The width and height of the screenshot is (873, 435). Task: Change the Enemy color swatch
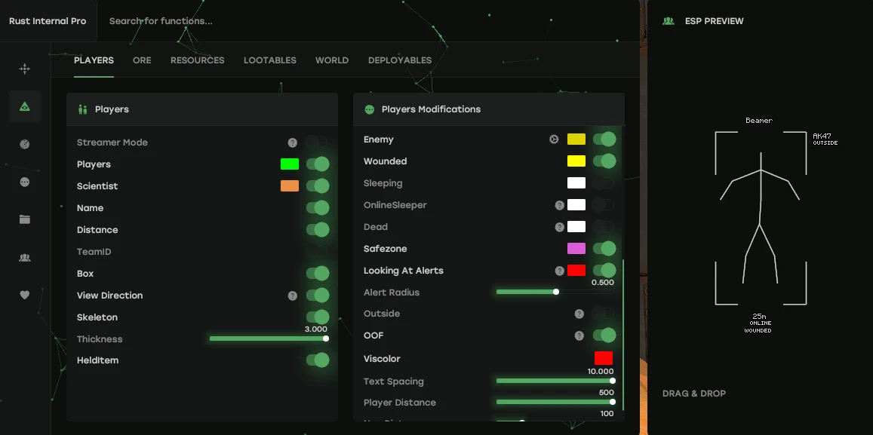576,139
